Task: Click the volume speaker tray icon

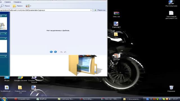Action: coord(170,99)
